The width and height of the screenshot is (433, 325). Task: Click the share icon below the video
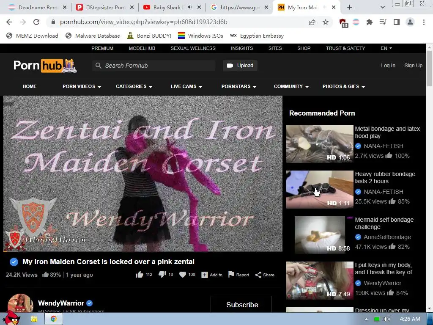(258, 275)
